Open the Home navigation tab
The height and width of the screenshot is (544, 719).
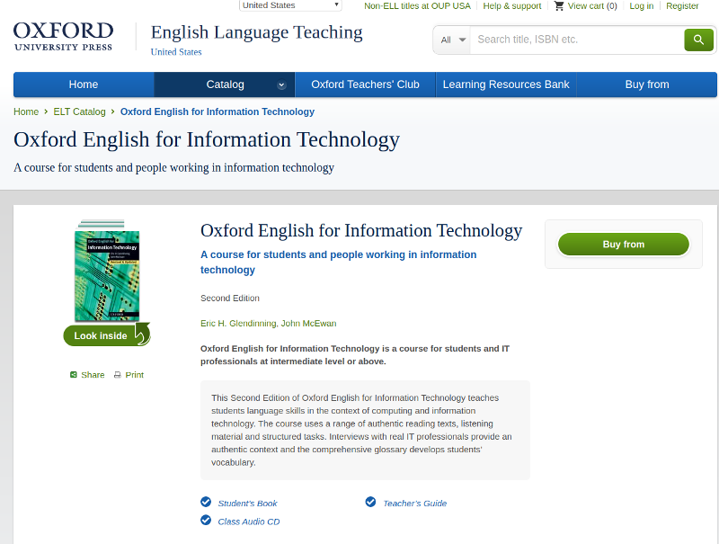click(84, 85)
